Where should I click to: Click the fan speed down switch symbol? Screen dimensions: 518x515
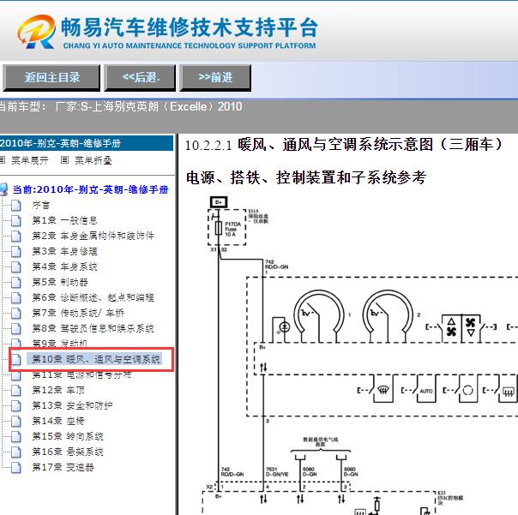click(471, 326)
